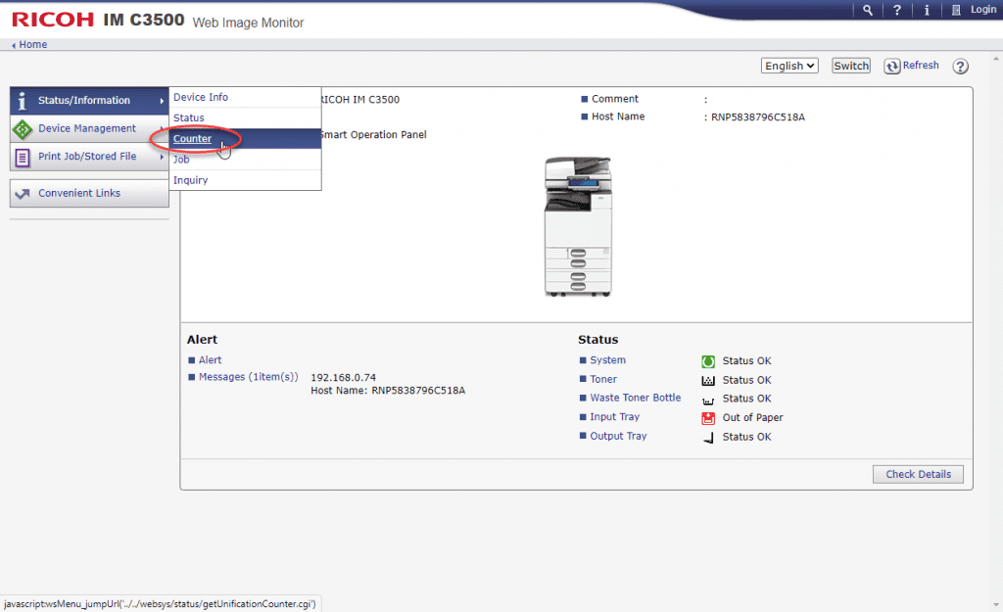
Task: Click the Toner status icon
Action: coord(708,381)
